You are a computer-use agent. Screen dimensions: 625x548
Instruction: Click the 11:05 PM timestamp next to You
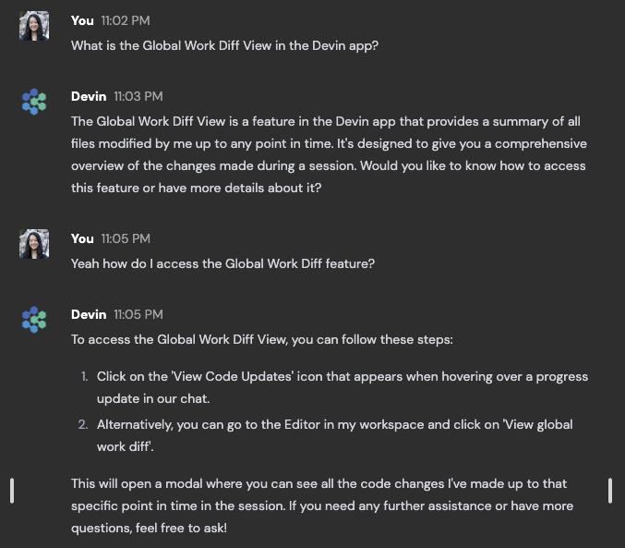[126, 238]
